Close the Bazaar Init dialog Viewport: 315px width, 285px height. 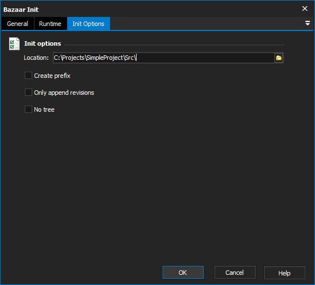305,8
